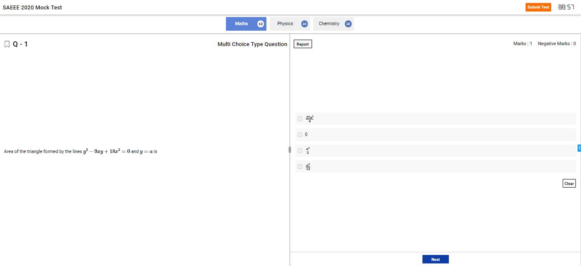
Task: Go to the Next question
Action: coord(435,259)
